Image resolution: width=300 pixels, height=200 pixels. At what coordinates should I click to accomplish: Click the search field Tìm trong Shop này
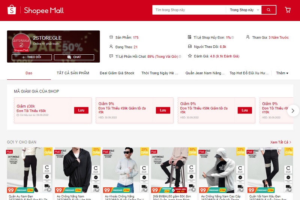pos(189,10)
